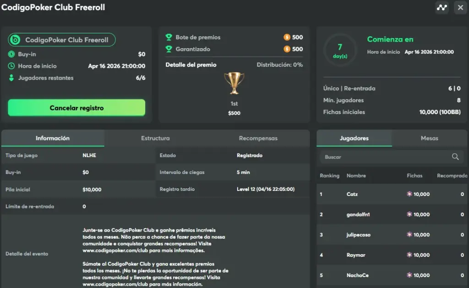469x288 pixels.
Task: Click the Level 12 late registration value
Action: [266, 189]
